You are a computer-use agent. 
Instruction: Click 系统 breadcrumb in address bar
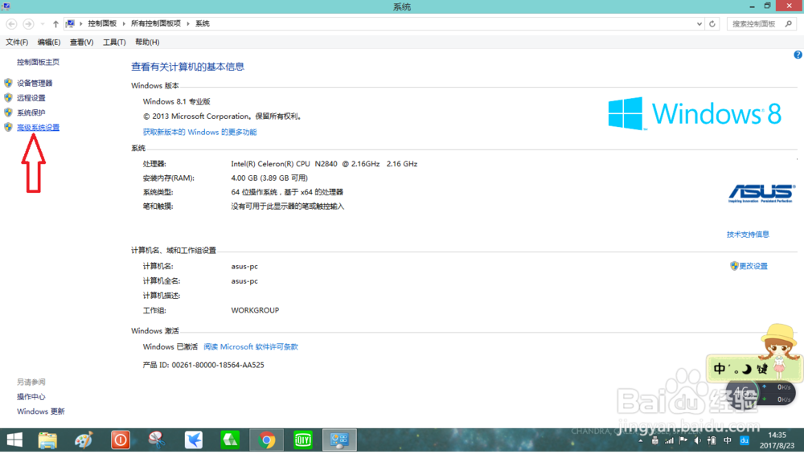pyautogui.click(x=203, y=23)
